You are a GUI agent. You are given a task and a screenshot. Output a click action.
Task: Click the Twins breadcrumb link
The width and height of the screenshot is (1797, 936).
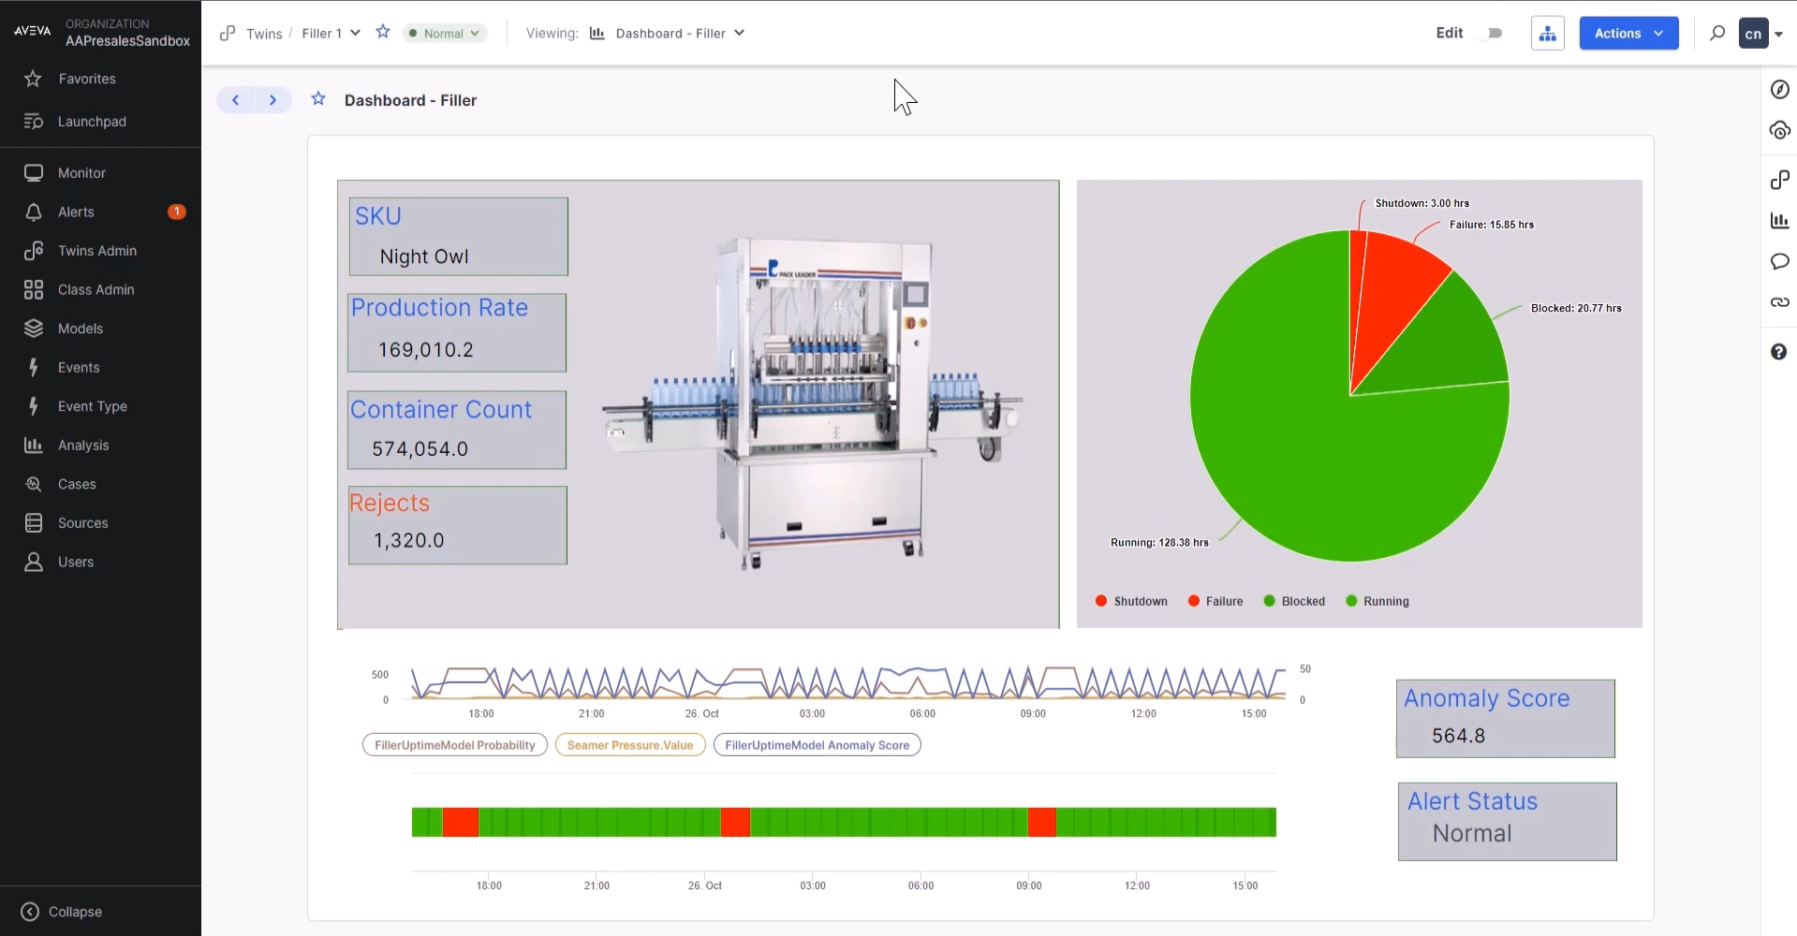coord(263,34)
